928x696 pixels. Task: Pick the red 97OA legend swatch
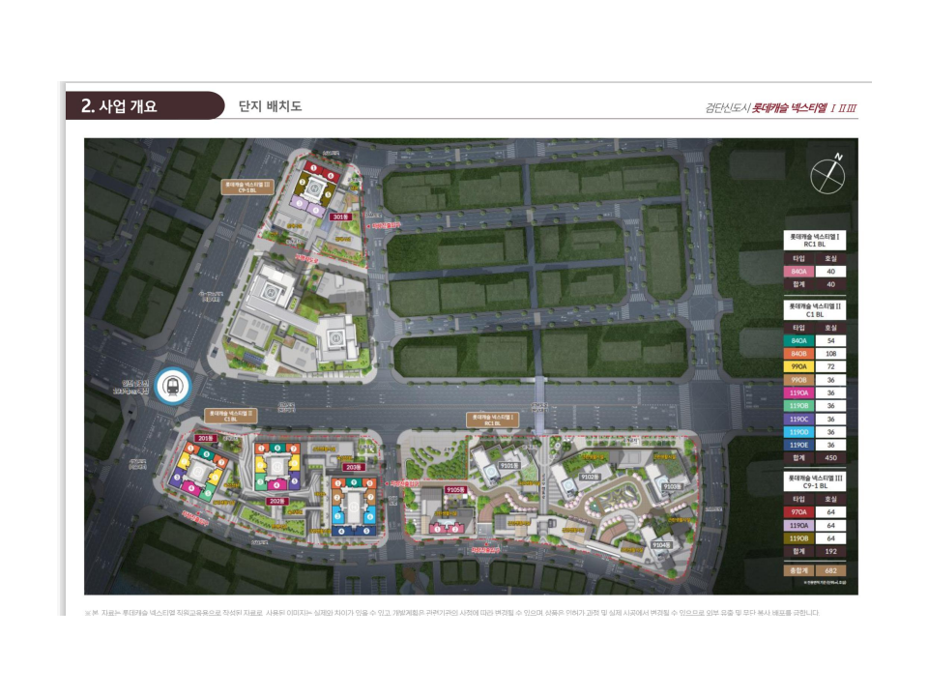[x=799, y=512]
